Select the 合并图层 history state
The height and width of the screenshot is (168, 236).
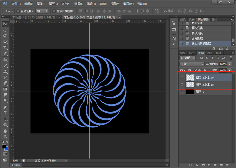point(198,38)
